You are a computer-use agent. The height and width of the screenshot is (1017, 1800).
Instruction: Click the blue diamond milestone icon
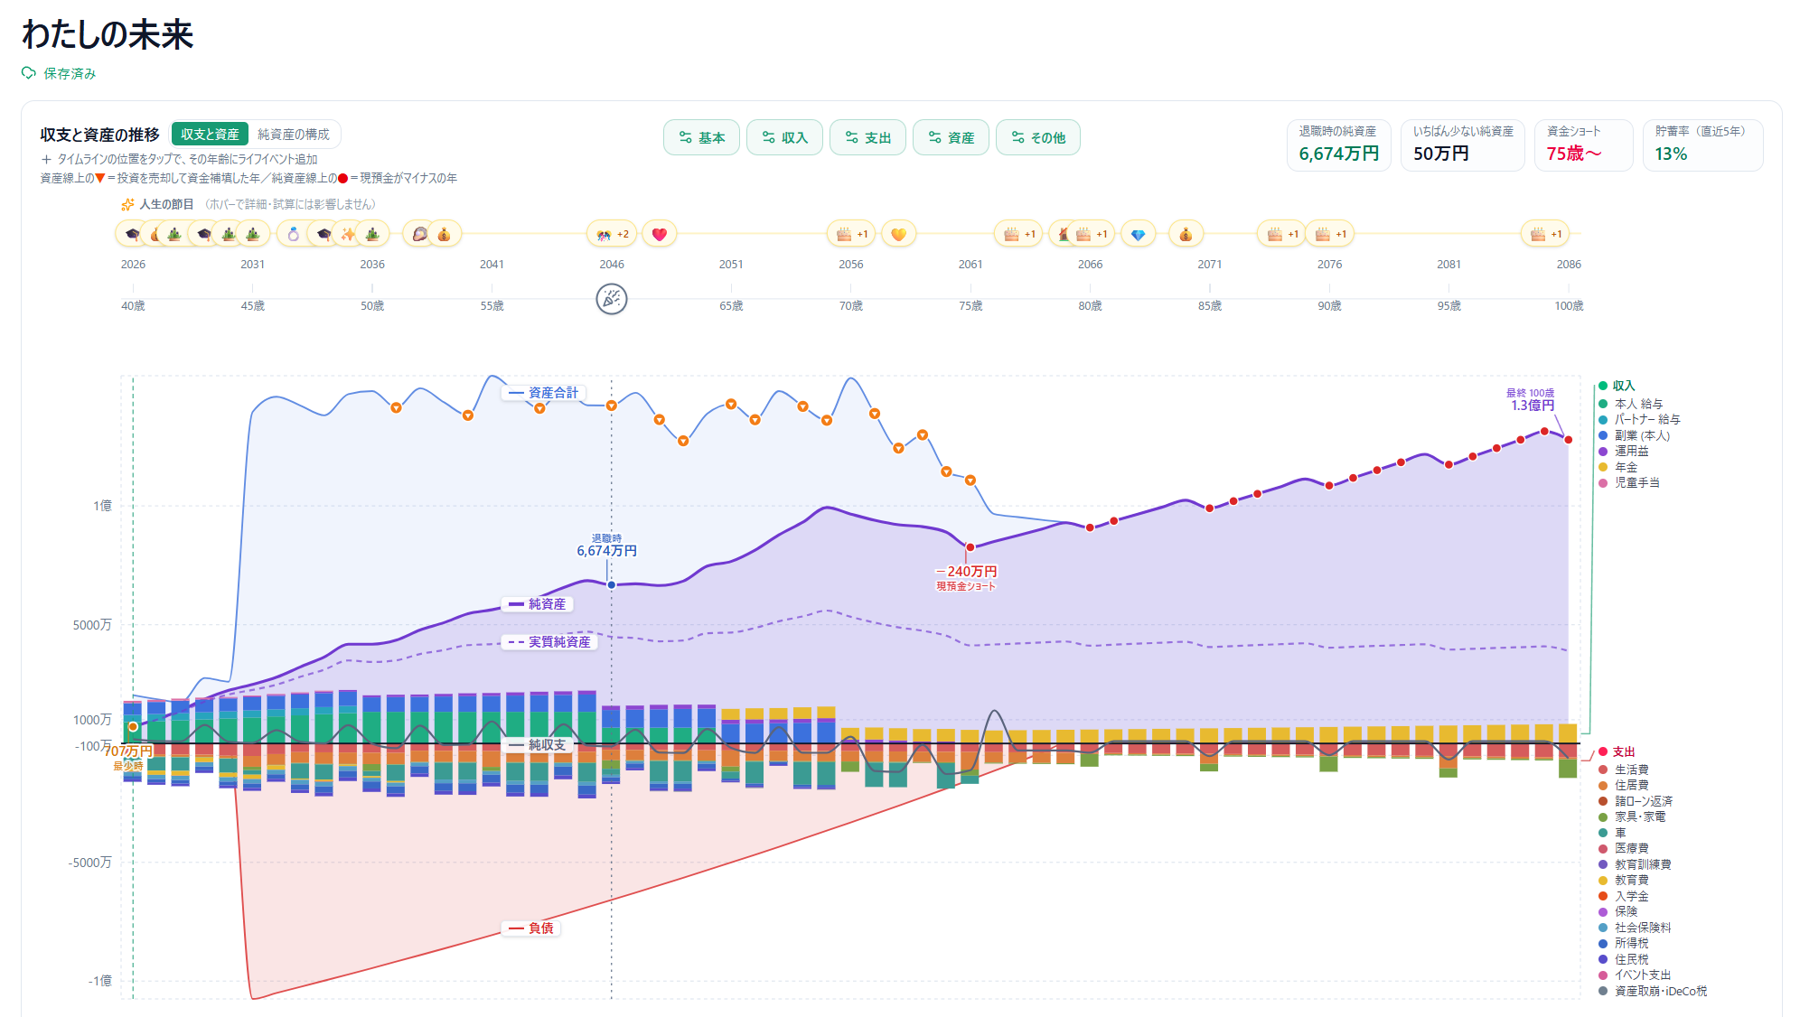click(x=1138, y=234)
